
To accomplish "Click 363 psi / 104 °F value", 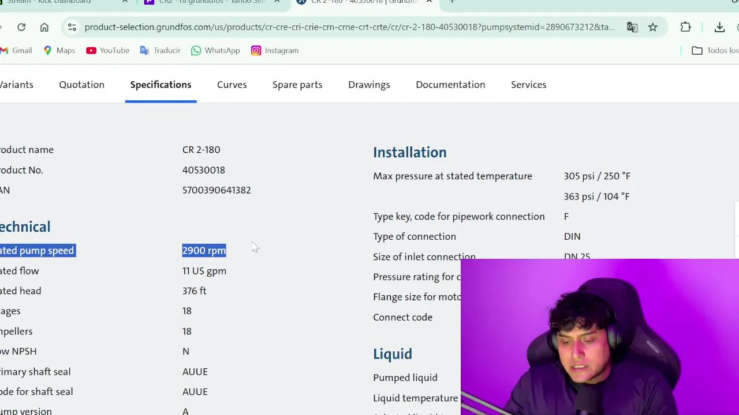I will (597, 197).
